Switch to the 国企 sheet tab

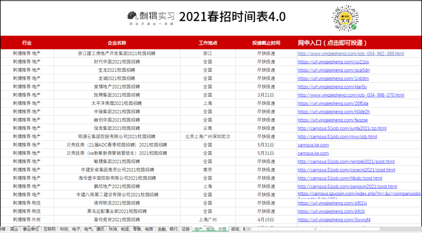(x=14, y=229)
